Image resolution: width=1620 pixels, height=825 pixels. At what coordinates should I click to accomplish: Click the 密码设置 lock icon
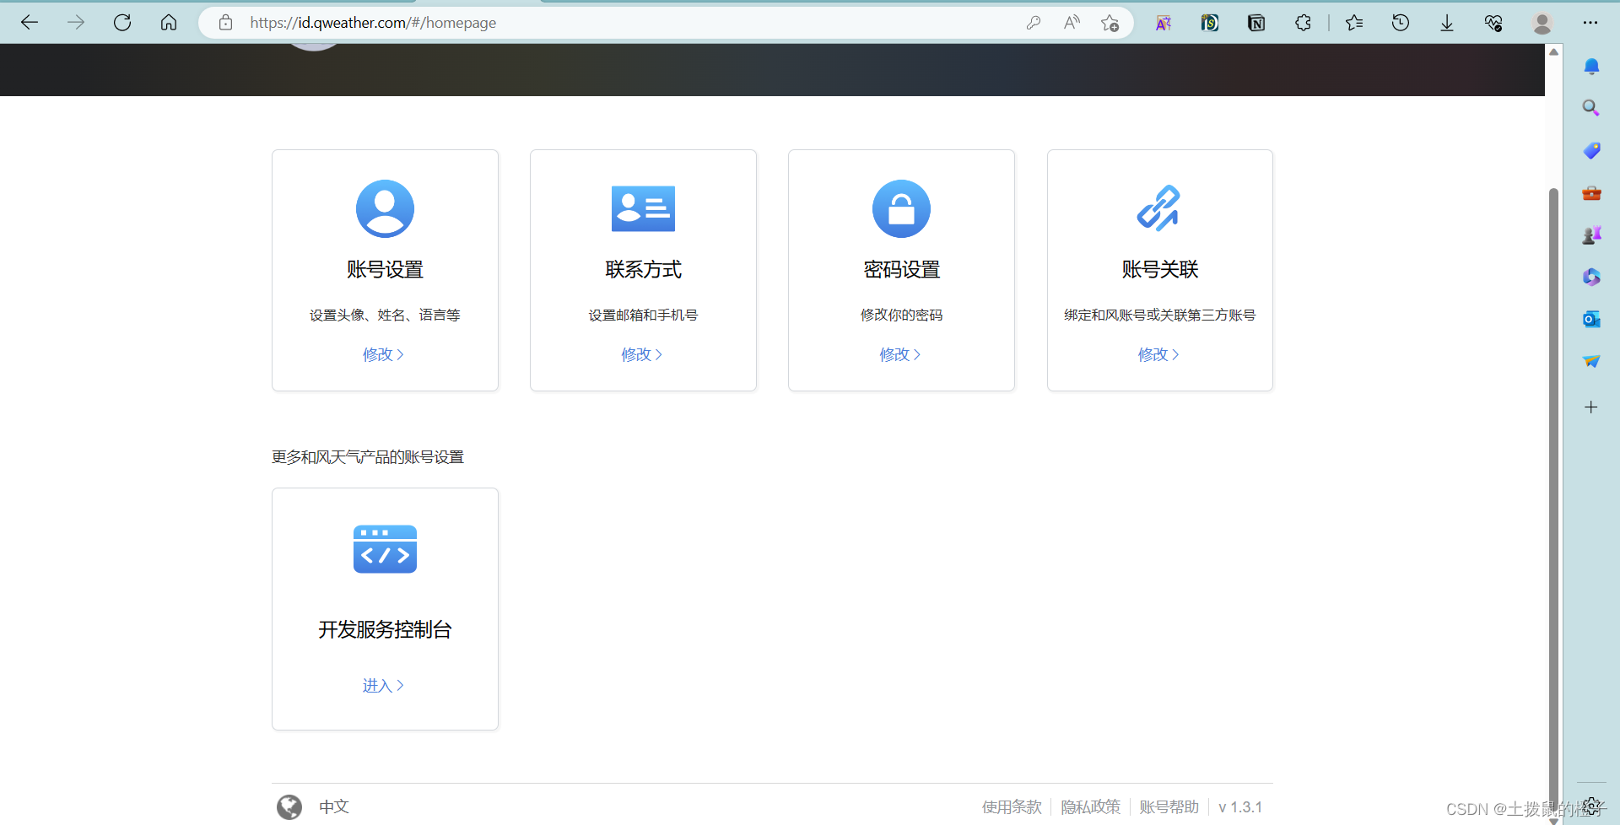pyautogui.click(x=901, y=208)
